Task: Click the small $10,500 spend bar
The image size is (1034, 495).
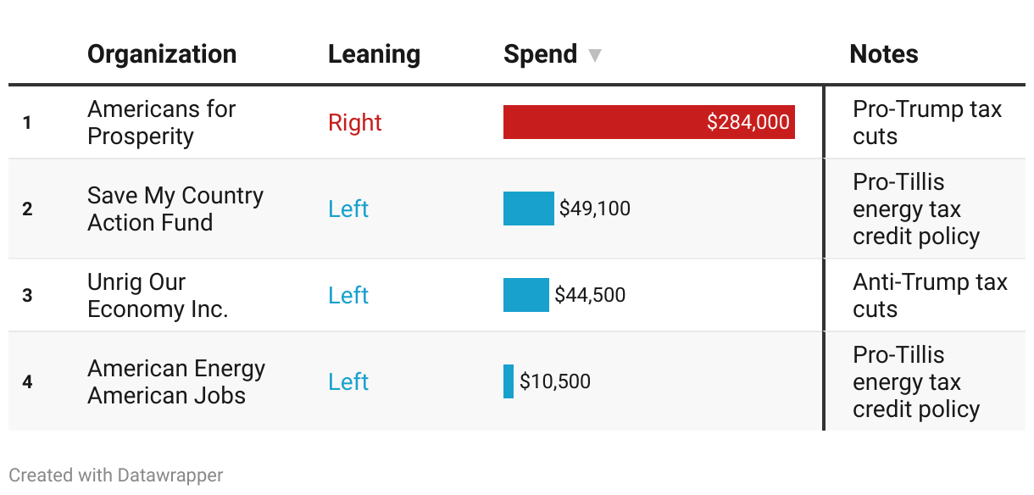Action: [509, 381]
